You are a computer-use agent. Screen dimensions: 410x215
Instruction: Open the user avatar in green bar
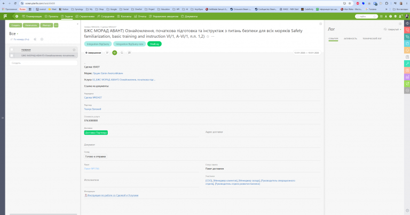(407, 16)
